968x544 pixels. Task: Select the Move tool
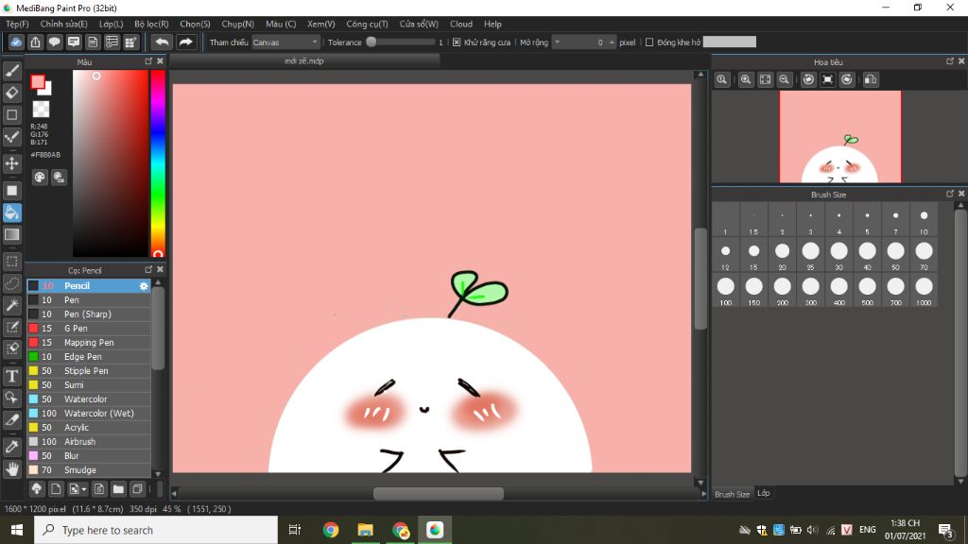[11, 163]
